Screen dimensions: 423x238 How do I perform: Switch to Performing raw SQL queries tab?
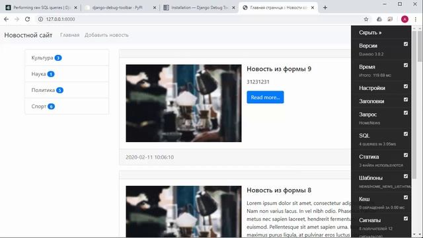pyautogui.click(x=40, y=7)
